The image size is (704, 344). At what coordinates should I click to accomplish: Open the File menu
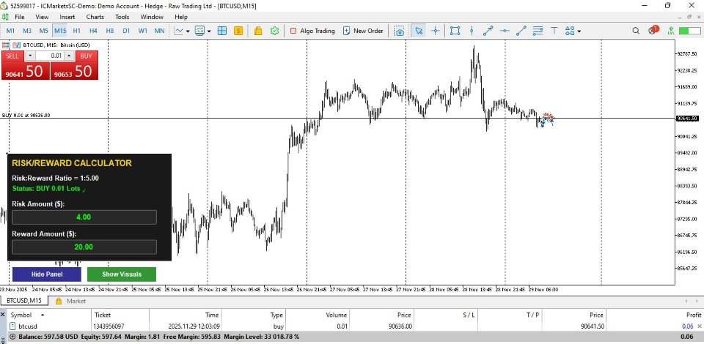pyautogui.click(x=19, y=17)
